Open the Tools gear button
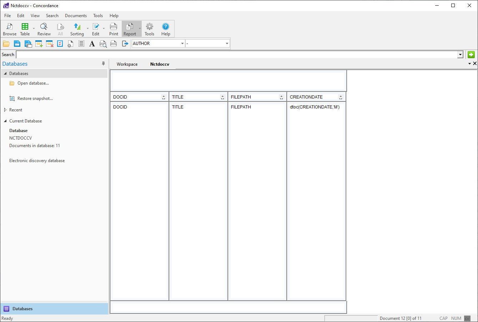The width and height of the screenshot is (478, 322). click(x=150, y=29)
